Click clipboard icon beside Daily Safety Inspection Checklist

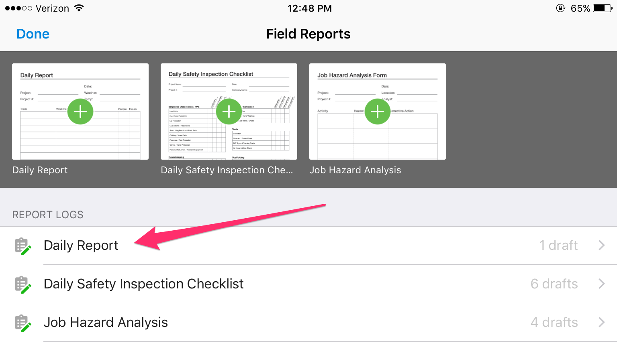(x=22, y=284)
